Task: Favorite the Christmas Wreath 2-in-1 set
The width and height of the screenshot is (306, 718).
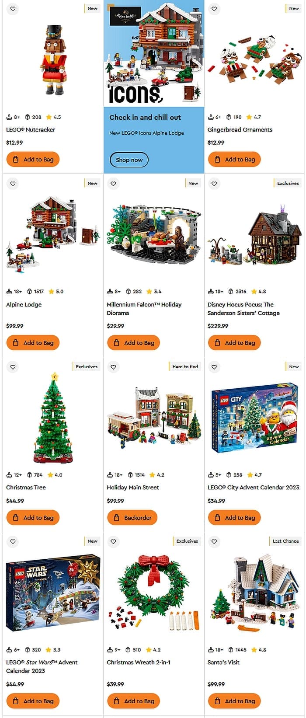Action: 114,541
